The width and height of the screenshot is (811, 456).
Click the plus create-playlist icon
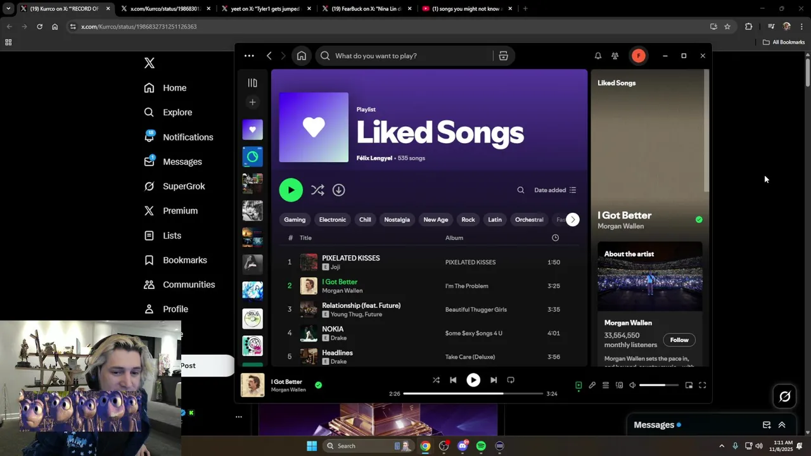pos(252,102)
